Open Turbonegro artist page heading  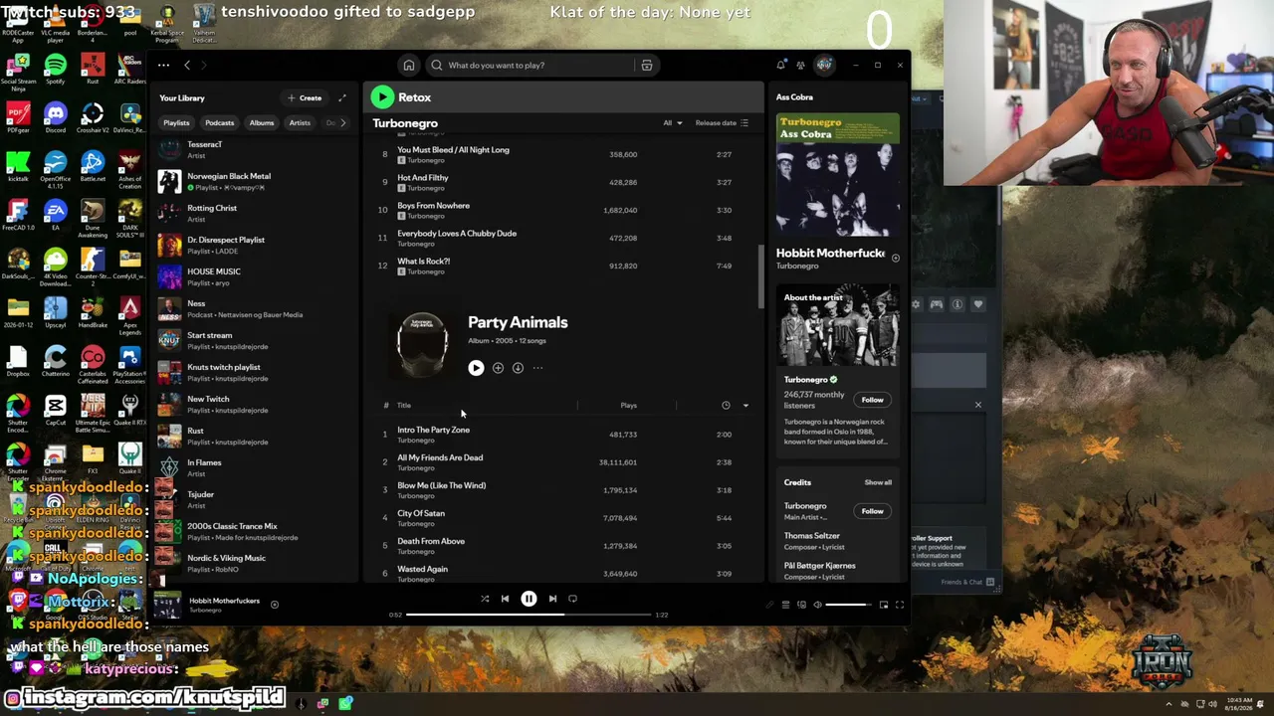(x=405, y=123)
